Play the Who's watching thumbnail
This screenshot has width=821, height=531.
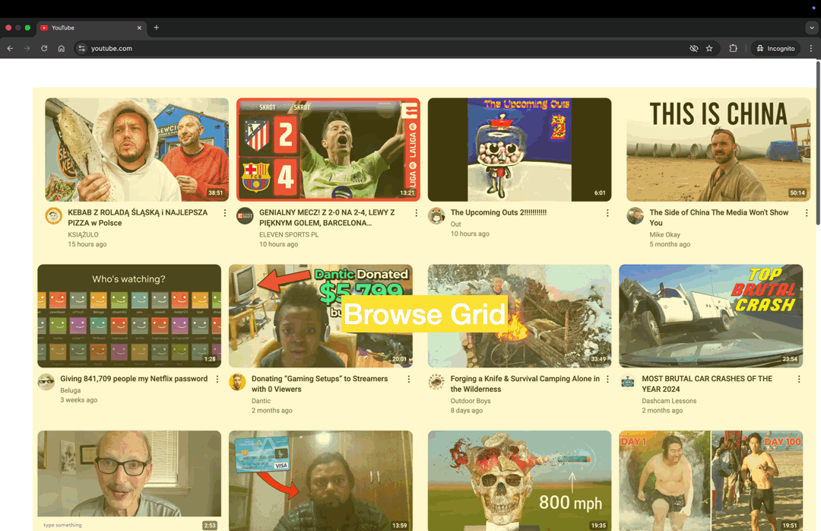click(129, 316)
